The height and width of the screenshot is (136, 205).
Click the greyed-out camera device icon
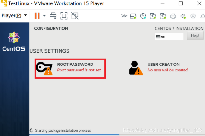coord(193,16)
